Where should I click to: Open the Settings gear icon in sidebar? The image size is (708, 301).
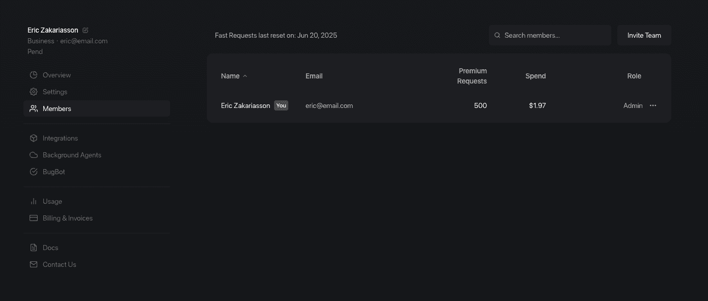point(33,92)
